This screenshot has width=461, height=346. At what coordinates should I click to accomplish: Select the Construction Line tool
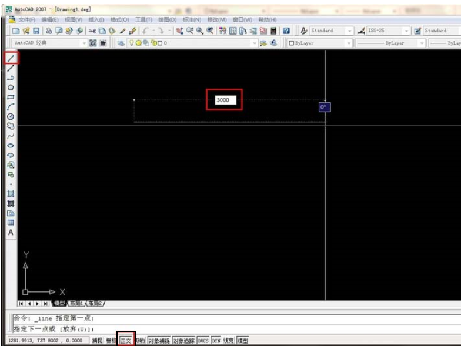pyautogui.click(x=11, y=68)
